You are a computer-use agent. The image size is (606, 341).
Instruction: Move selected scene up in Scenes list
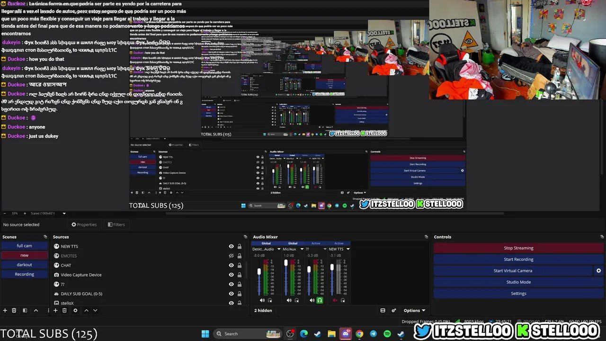tap(36, 311)
